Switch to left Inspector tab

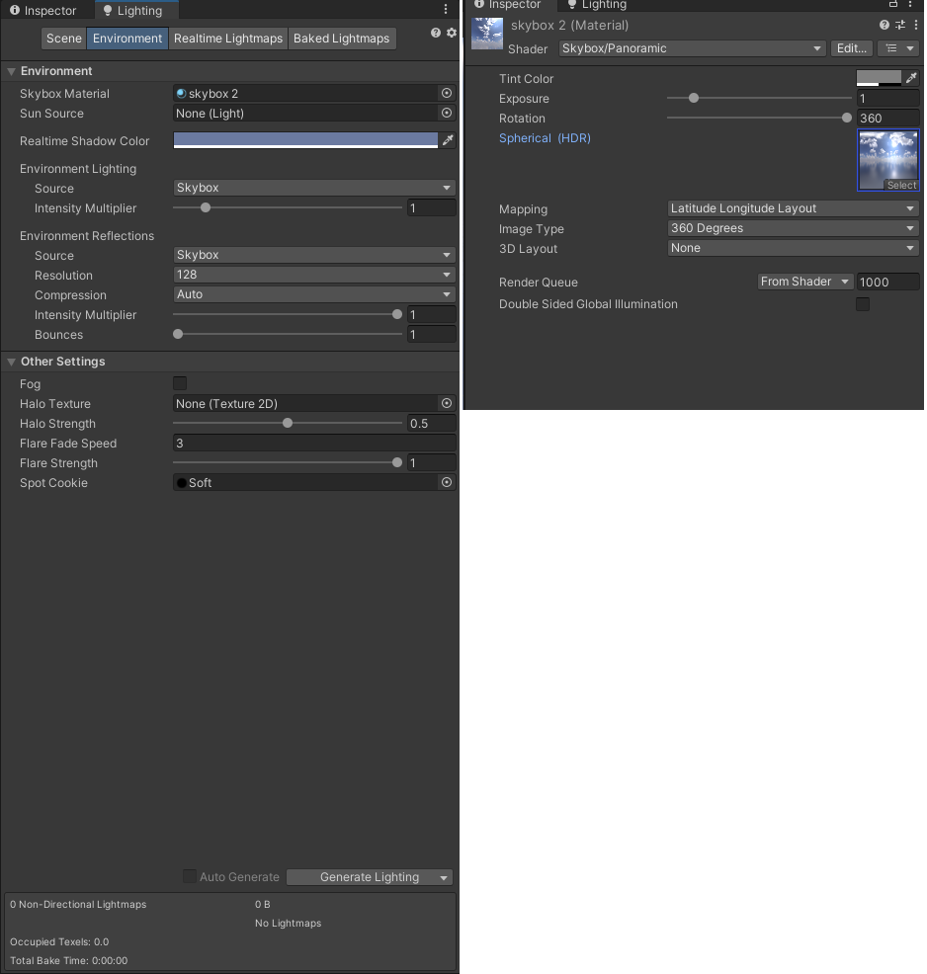tap(43, 11)
